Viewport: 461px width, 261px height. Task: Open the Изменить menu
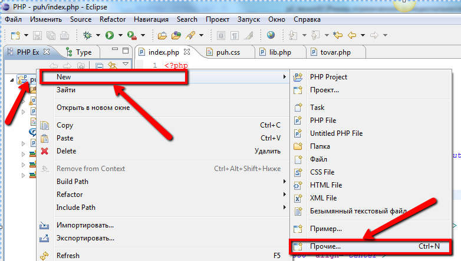[x=46, y=19]
